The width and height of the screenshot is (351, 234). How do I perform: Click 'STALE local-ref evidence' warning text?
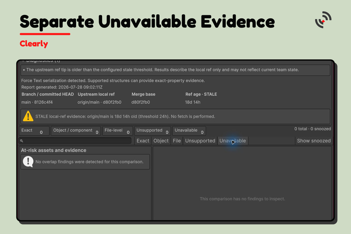(x=125, y=116)
